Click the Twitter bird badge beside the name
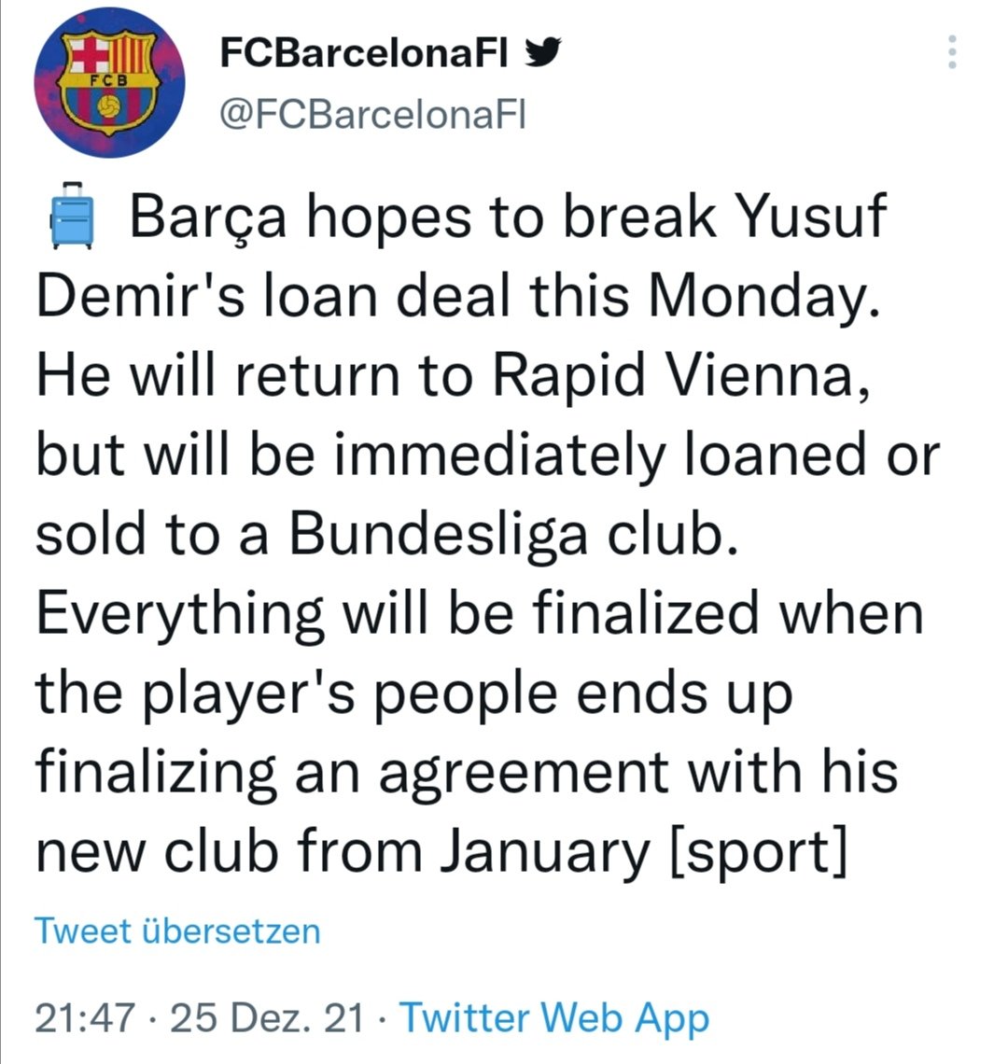This screenshot has width=1008, height=1064. point(543,52)
